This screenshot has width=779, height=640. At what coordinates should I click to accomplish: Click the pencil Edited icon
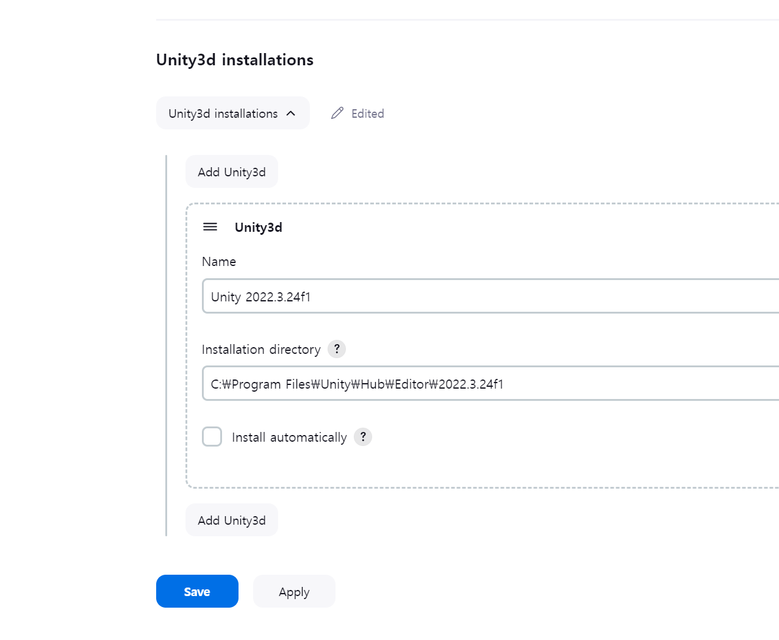337,113
